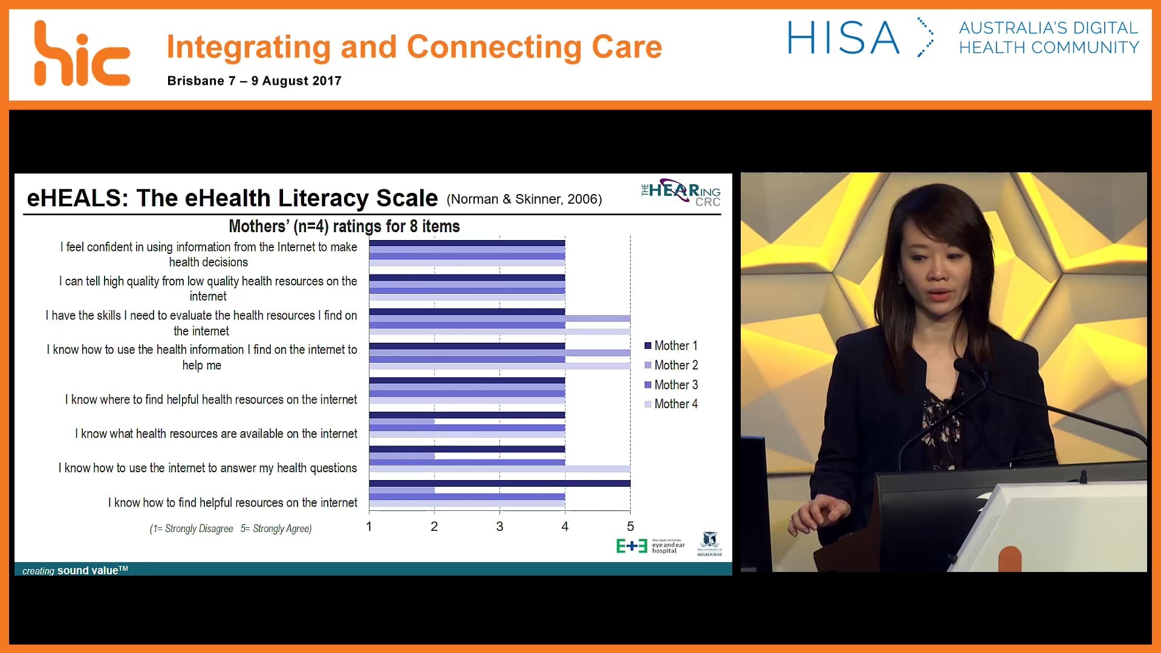Click the eHEALS slide title heading
The image size is (1161, 653).
click(x=232, y=198)
